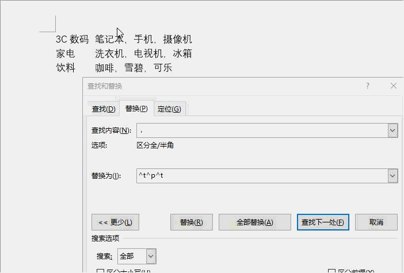Click the 替换 button
Viewport: 404px width, 273px height.
click(192, 222)
